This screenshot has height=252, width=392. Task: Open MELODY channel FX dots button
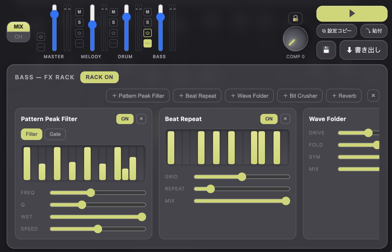[x=79, y=43]
